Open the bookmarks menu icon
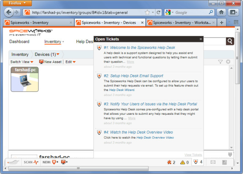 point(233,13)
